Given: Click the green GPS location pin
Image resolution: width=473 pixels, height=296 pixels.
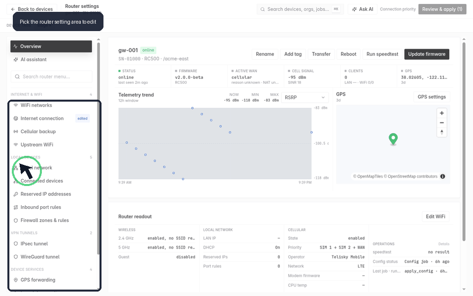Looking at the screenshot, I should tap(393, 139).
